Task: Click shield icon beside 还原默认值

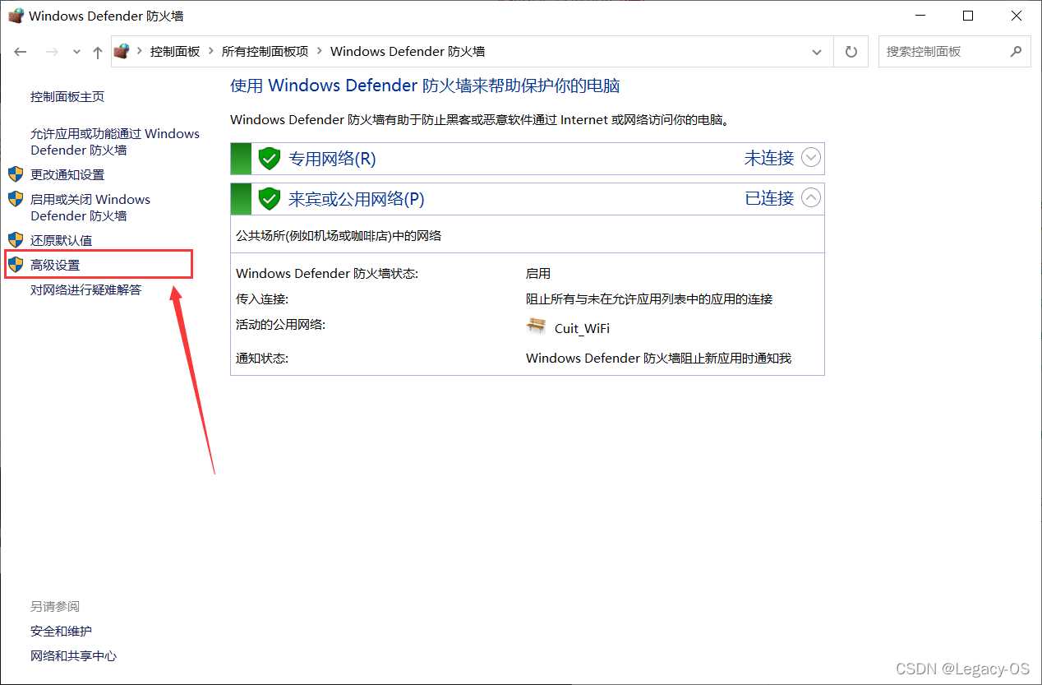Action: [x=16, y=240]
